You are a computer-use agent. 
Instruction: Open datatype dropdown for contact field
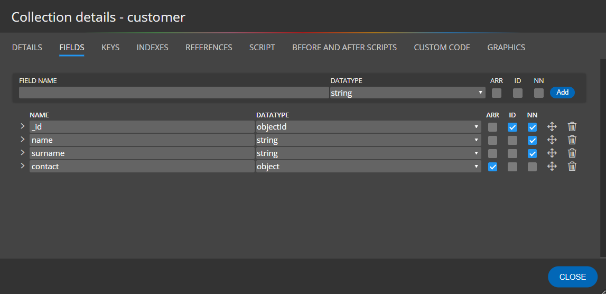(368, 167)
